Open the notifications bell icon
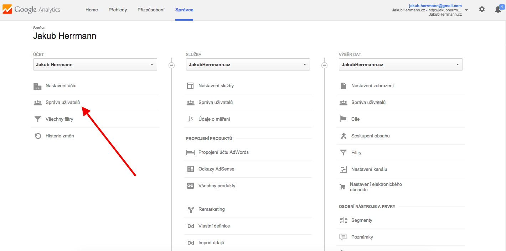 498,10
